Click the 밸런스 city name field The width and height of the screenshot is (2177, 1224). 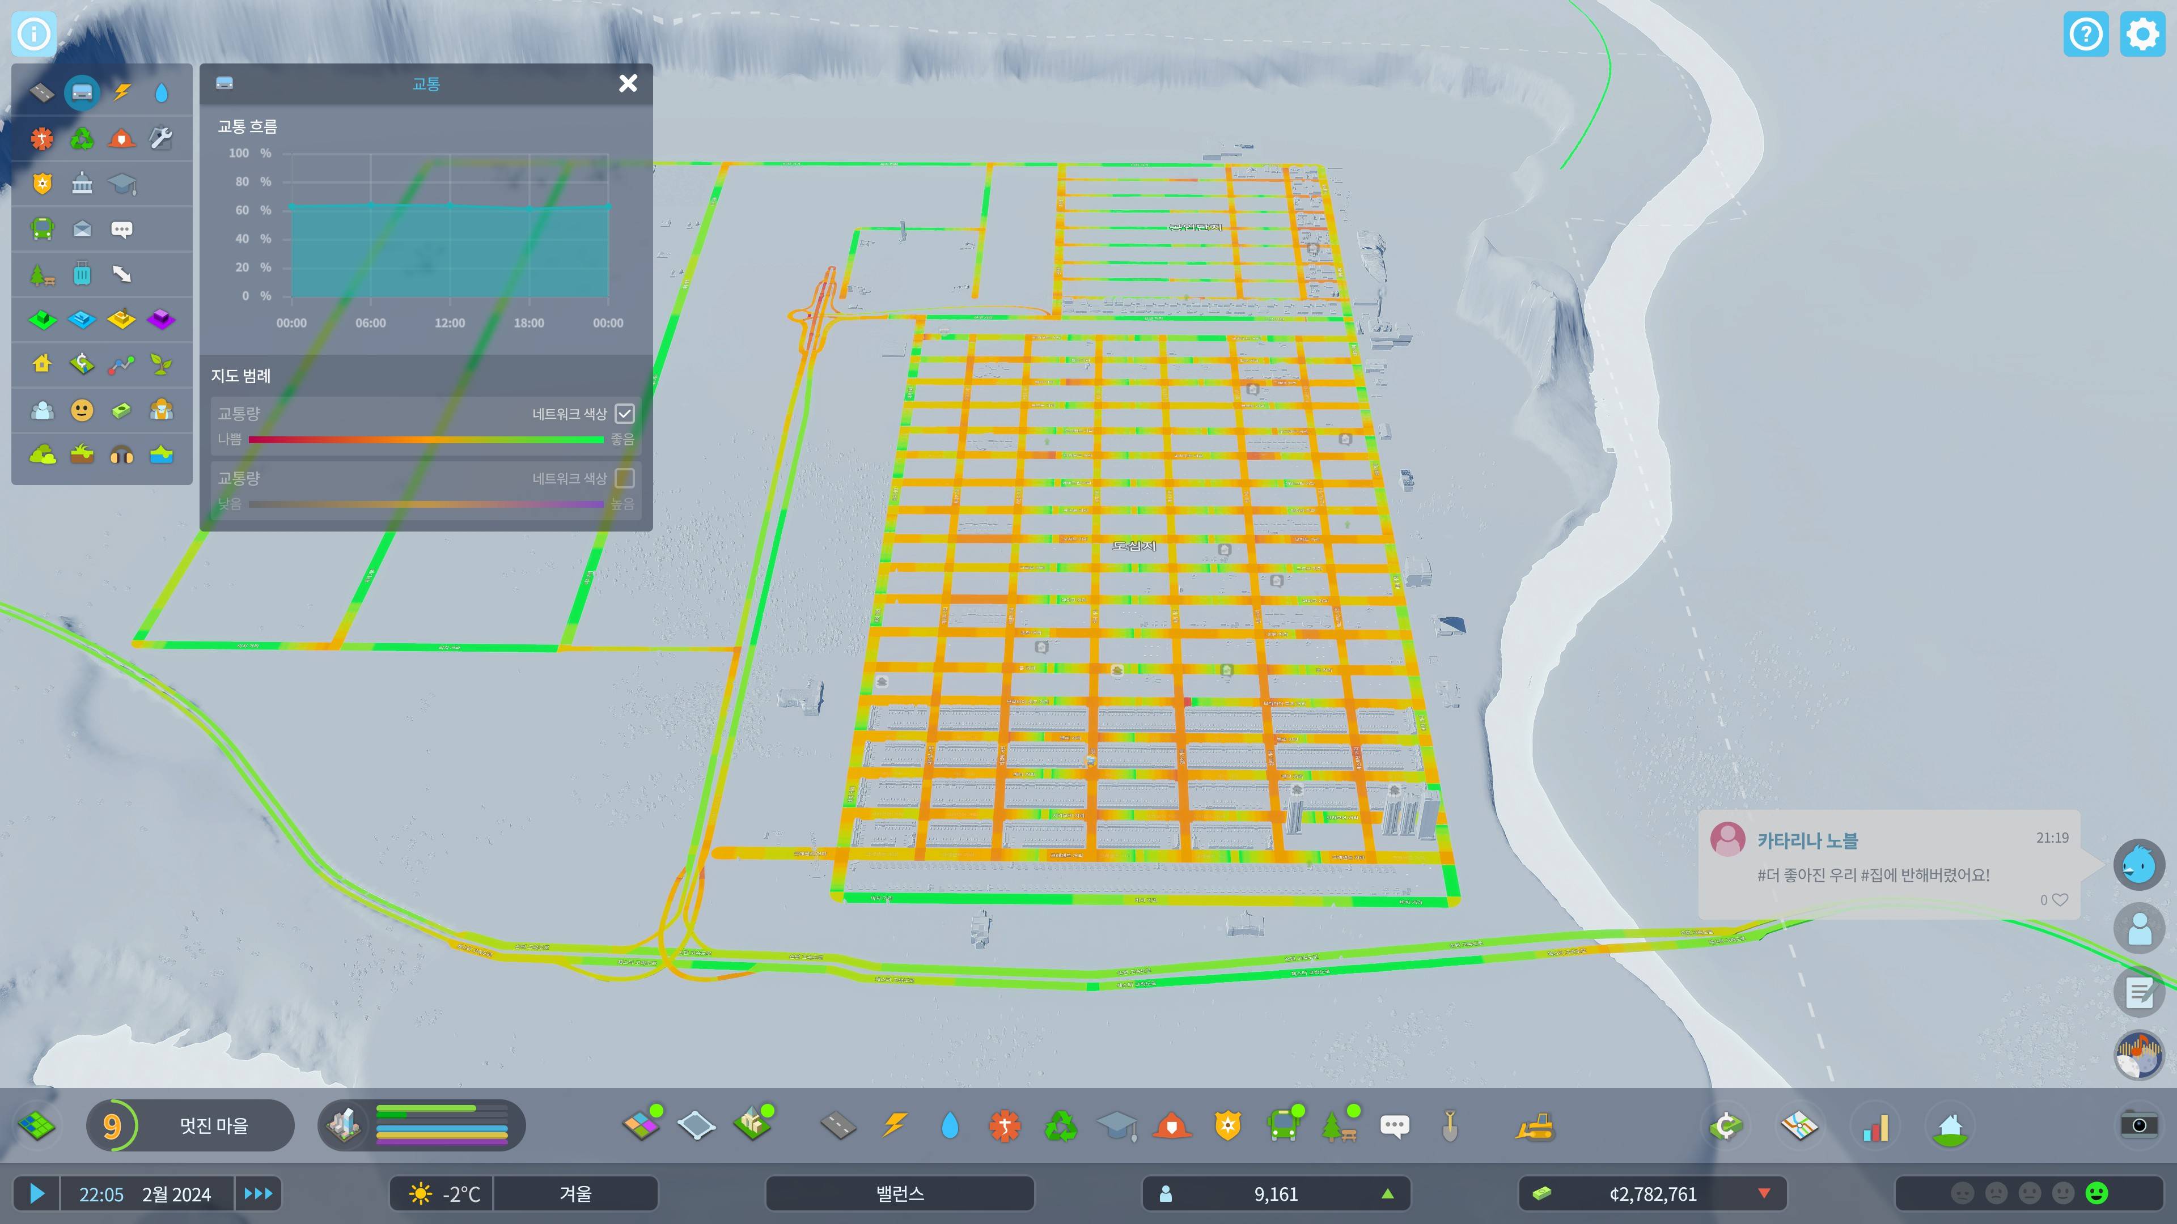point(899,1193)
